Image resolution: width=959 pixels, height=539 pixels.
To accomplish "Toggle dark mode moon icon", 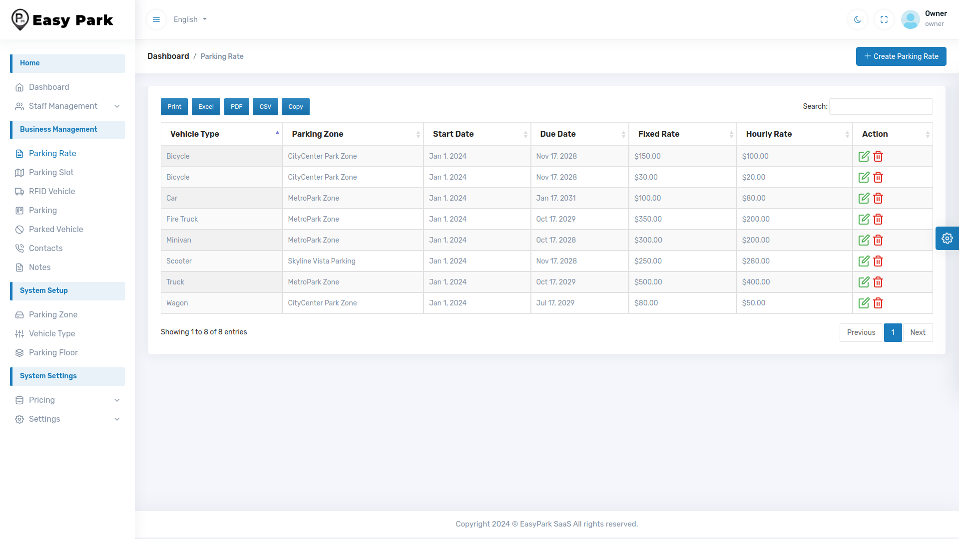I will (857, 20).
